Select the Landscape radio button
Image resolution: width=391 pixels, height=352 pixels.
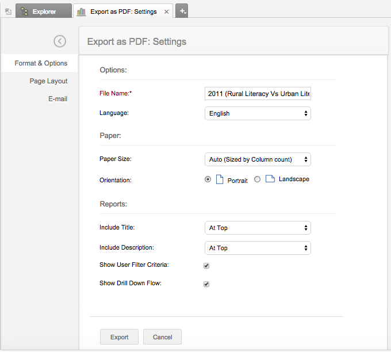[x=258, y=179]
